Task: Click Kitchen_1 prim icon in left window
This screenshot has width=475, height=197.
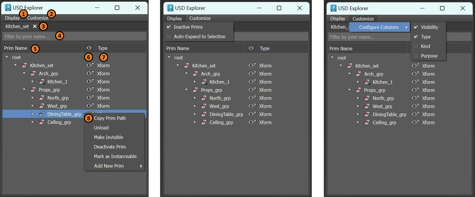Action: point(42,82)
